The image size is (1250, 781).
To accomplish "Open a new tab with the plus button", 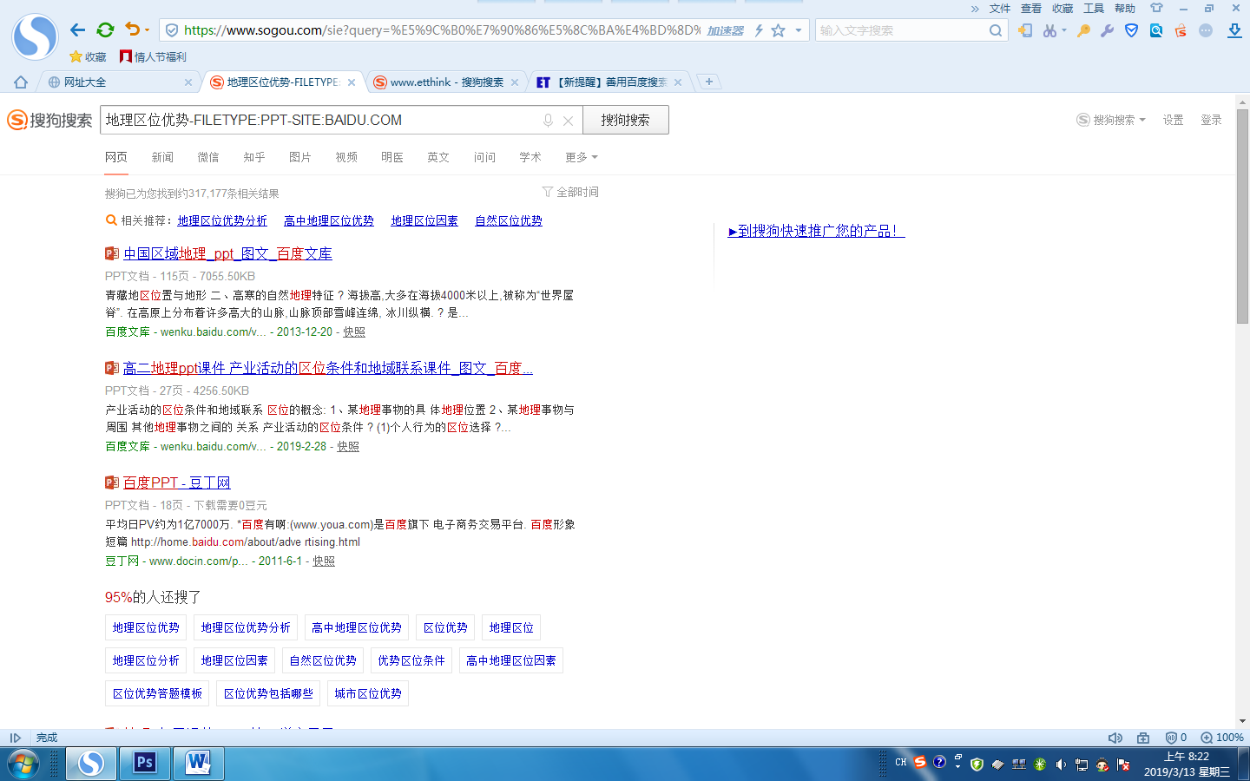I will click(x=709, y=82).
